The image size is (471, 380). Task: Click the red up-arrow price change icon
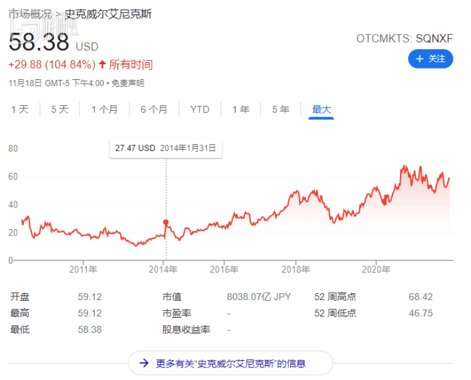tap(102, 65)
